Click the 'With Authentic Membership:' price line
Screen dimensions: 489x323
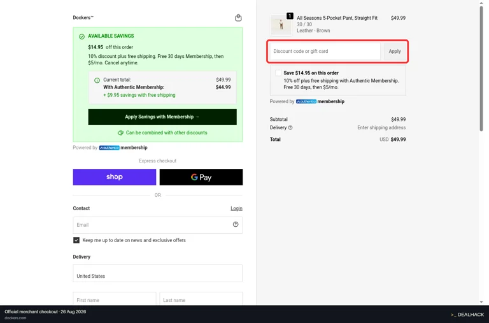pyautogui.click(x=167, y=87)
